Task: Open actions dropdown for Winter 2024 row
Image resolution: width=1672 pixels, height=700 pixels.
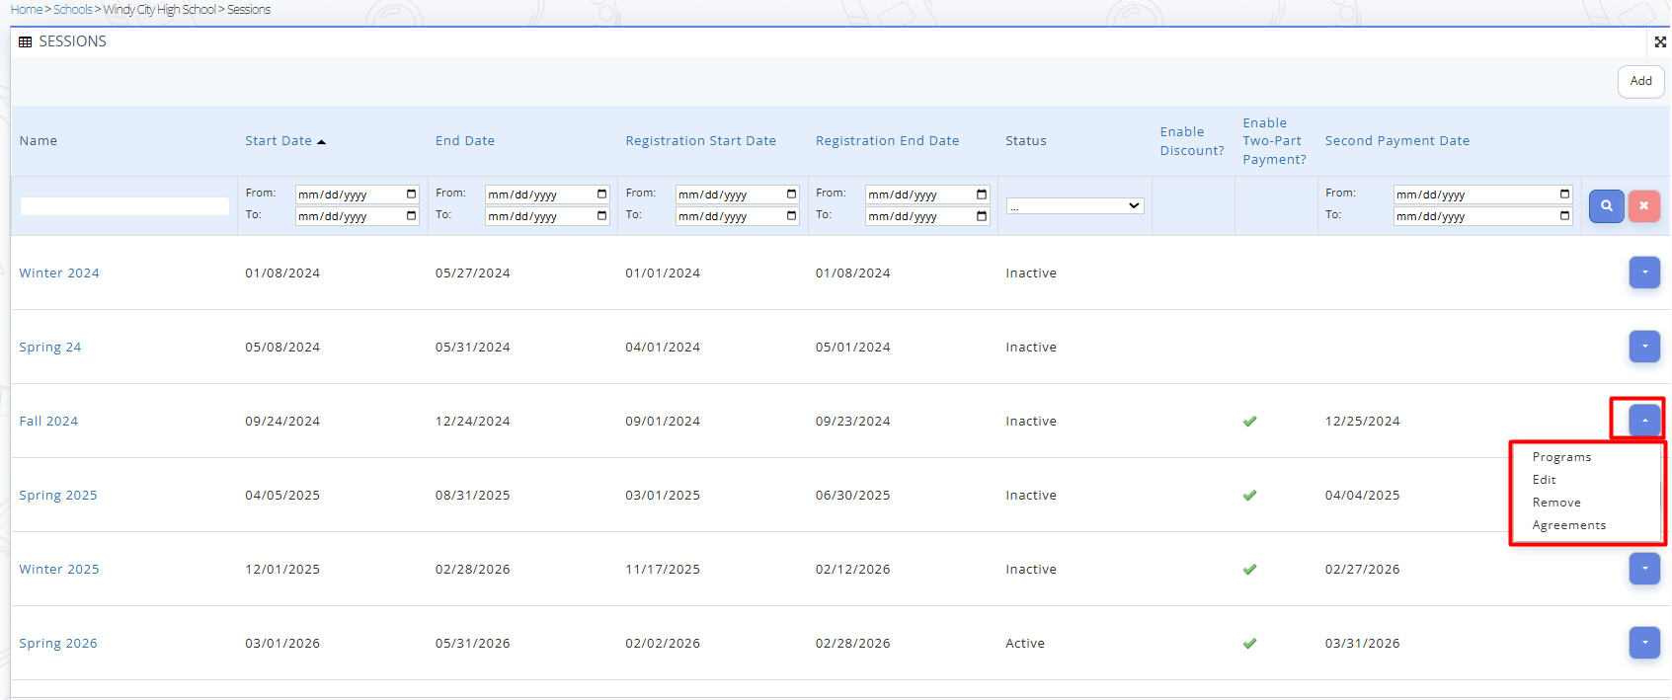Action: point(1644,272)
